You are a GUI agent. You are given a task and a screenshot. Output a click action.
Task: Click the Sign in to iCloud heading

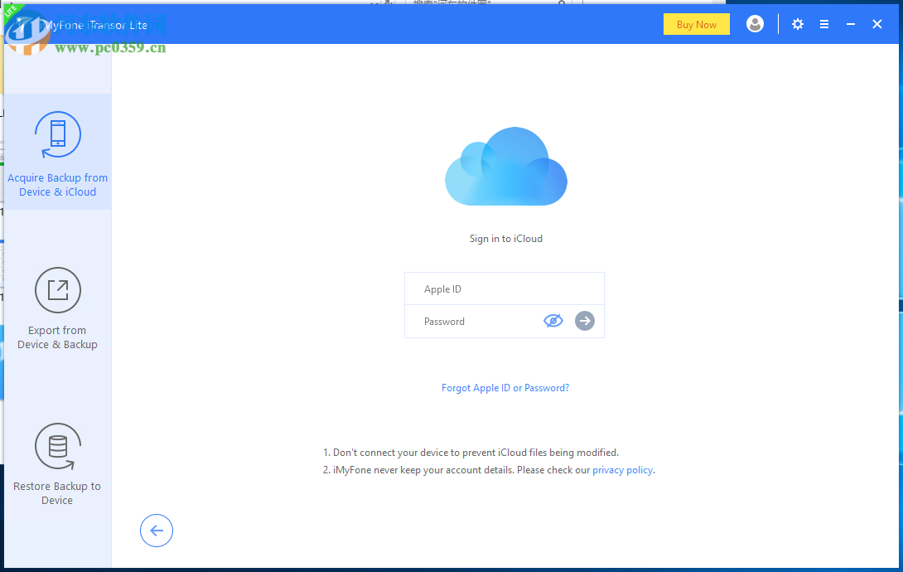click(505, 238)
